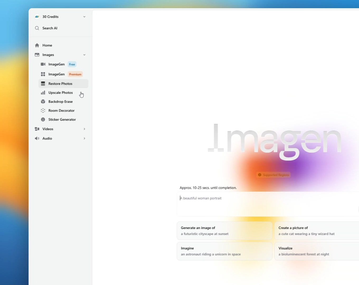Click the Videos section icon
This screenshot has height=285, width=359.
(x=37, y=129)
